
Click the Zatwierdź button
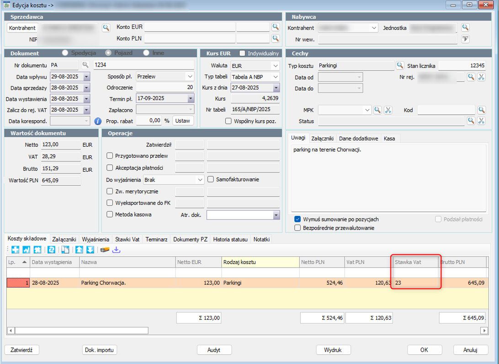(21, 350)
